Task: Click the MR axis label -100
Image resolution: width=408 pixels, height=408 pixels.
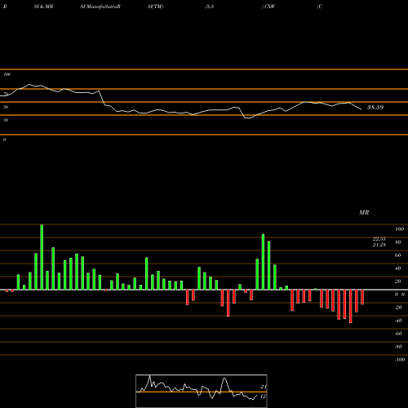Action: [x=400, y=360]
